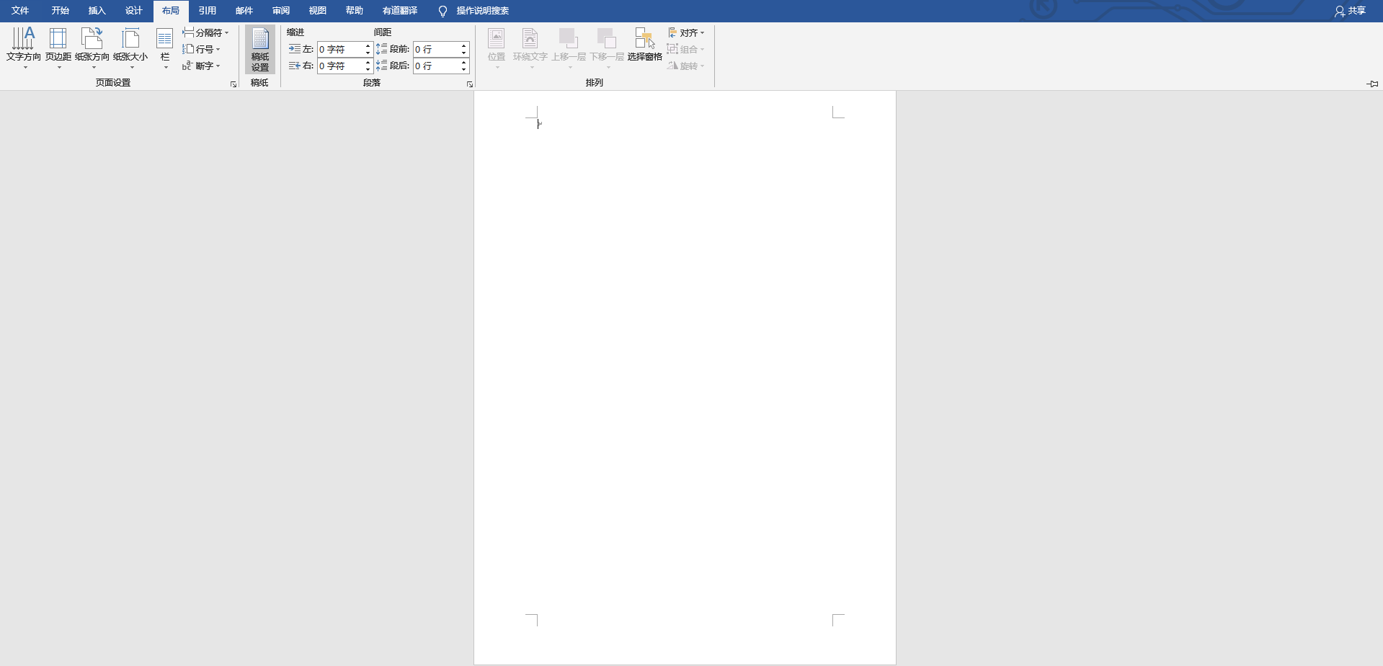
Task: Open the 纸张方向 orientation tool
Action: 92,48
